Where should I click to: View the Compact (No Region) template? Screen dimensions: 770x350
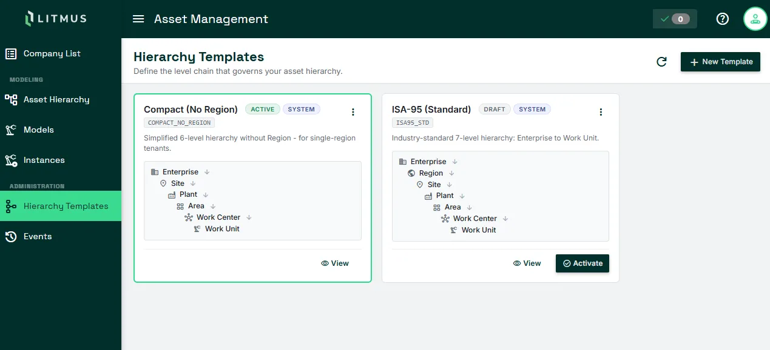pos(335,263)
